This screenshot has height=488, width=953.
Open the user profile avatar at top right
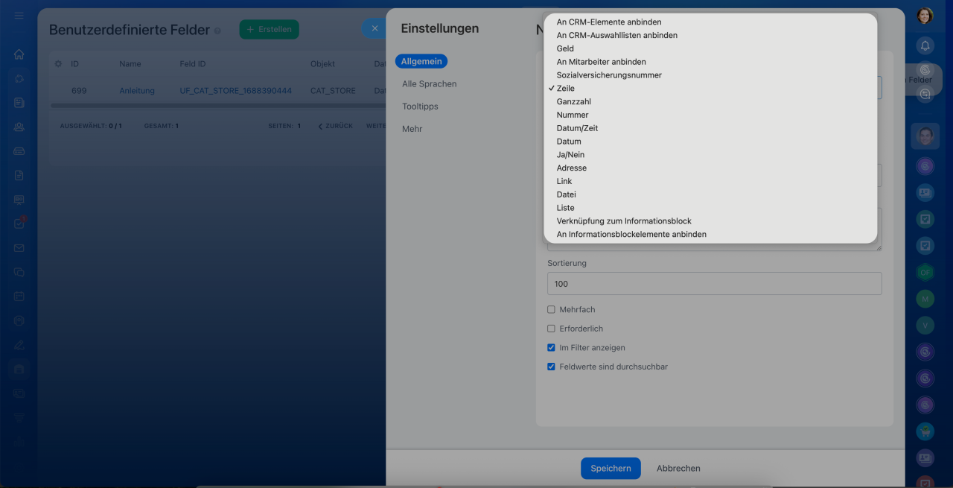925,16
